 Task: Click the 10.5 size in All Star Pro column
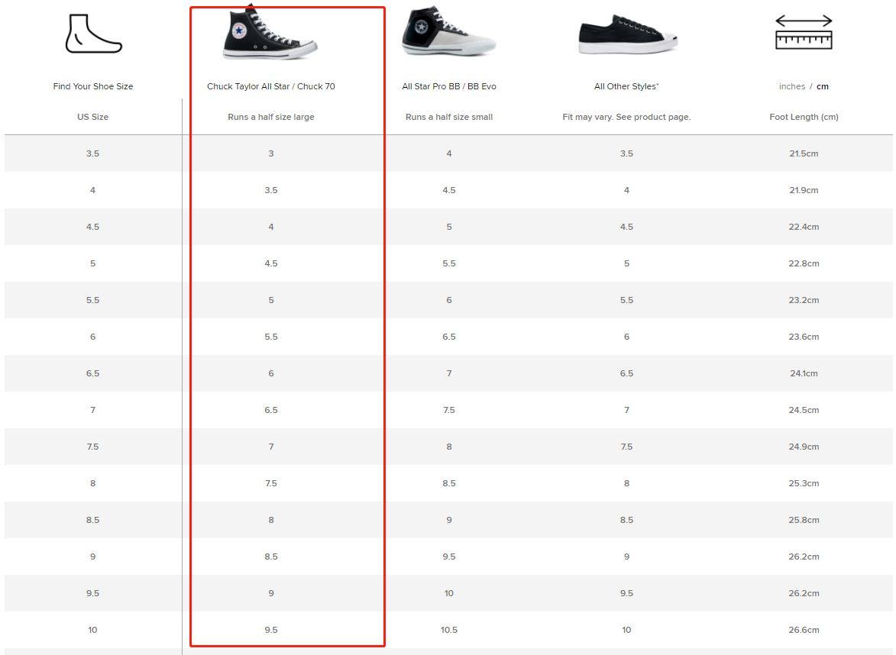449,630
